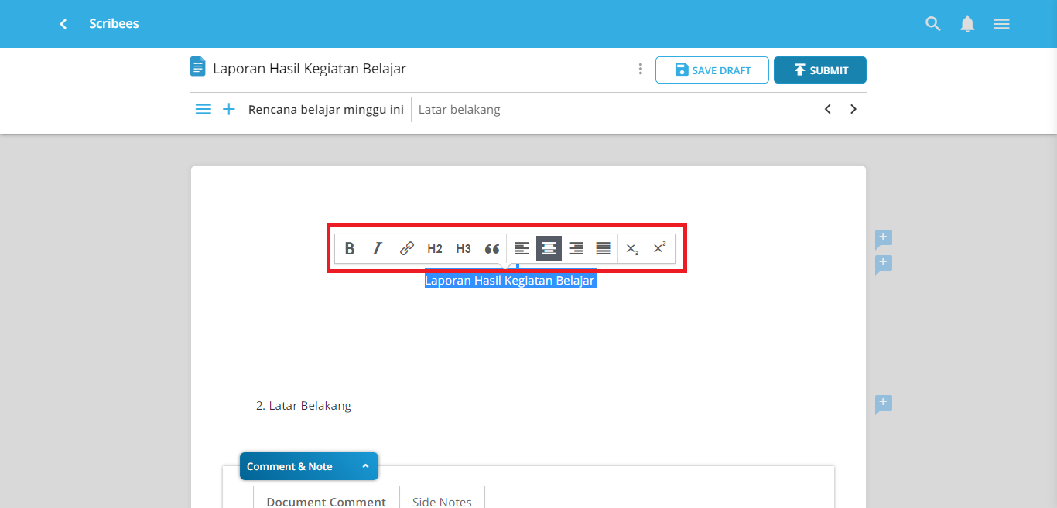Select right text alignment
The width and height of the screenshot is (1057, 508).
click(576, 248)
